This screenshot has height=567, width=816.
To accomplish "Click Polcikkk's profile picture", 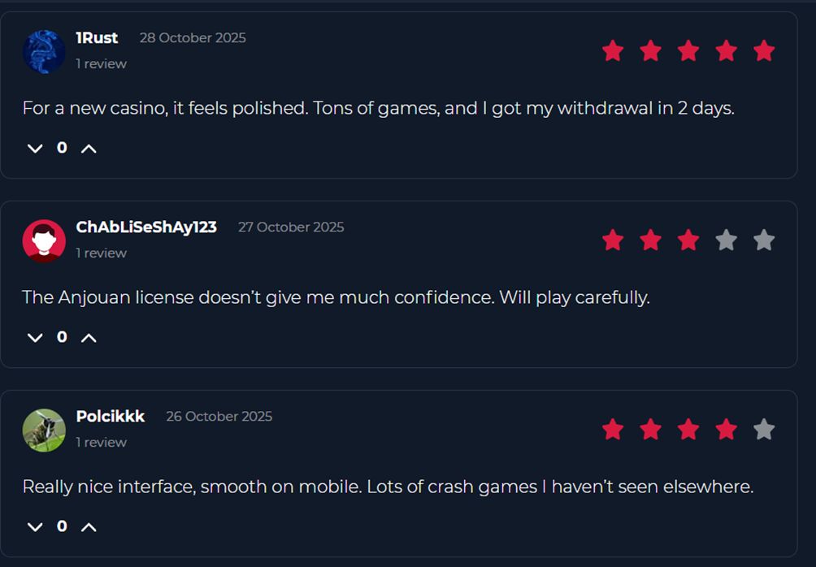I will click(44, 429).
